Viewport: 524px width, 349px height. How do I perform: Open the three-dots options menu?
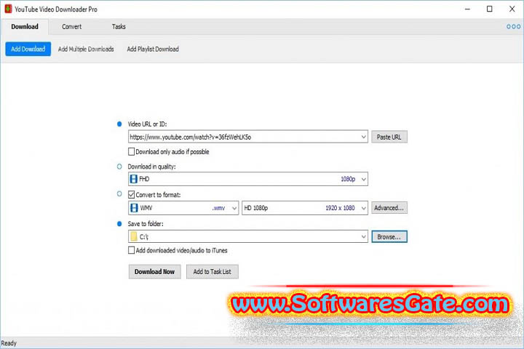513,27
